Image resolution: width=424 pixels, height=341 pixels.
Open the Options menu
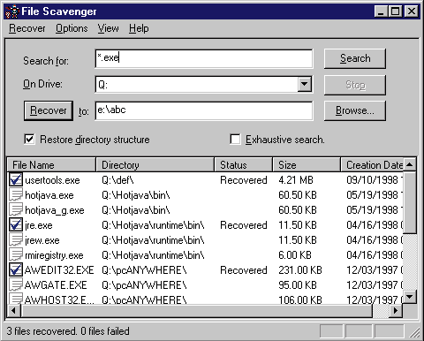[x=72, y=28]
